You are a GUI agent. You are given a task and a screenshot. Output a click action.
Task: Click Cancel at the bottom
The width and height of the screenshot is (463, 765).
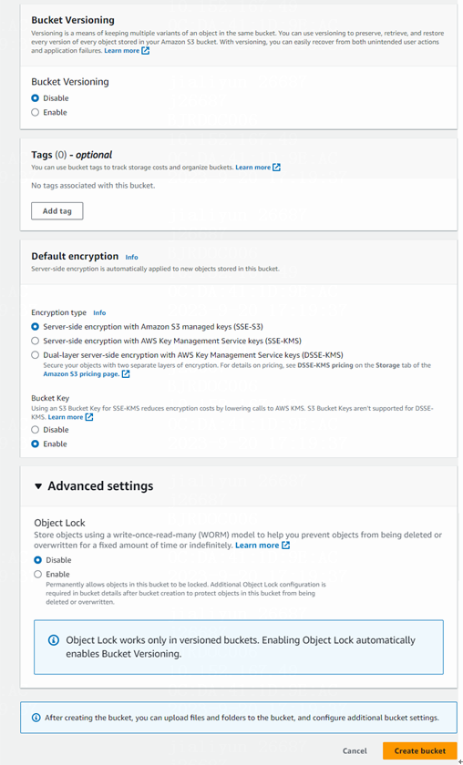355,750
